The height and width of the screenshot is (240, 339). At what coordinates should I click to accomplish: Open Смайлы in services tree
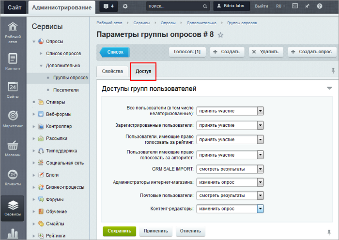[55, 224]
